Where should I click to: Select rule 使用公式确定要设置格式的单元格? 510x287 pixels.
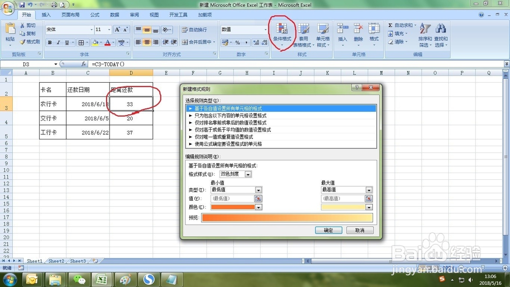pyautogui.click(x=282, y=144)
